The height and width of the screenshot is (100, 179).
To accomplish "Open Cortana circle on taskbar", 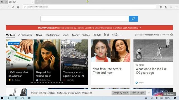I will [x=22, y=98].
